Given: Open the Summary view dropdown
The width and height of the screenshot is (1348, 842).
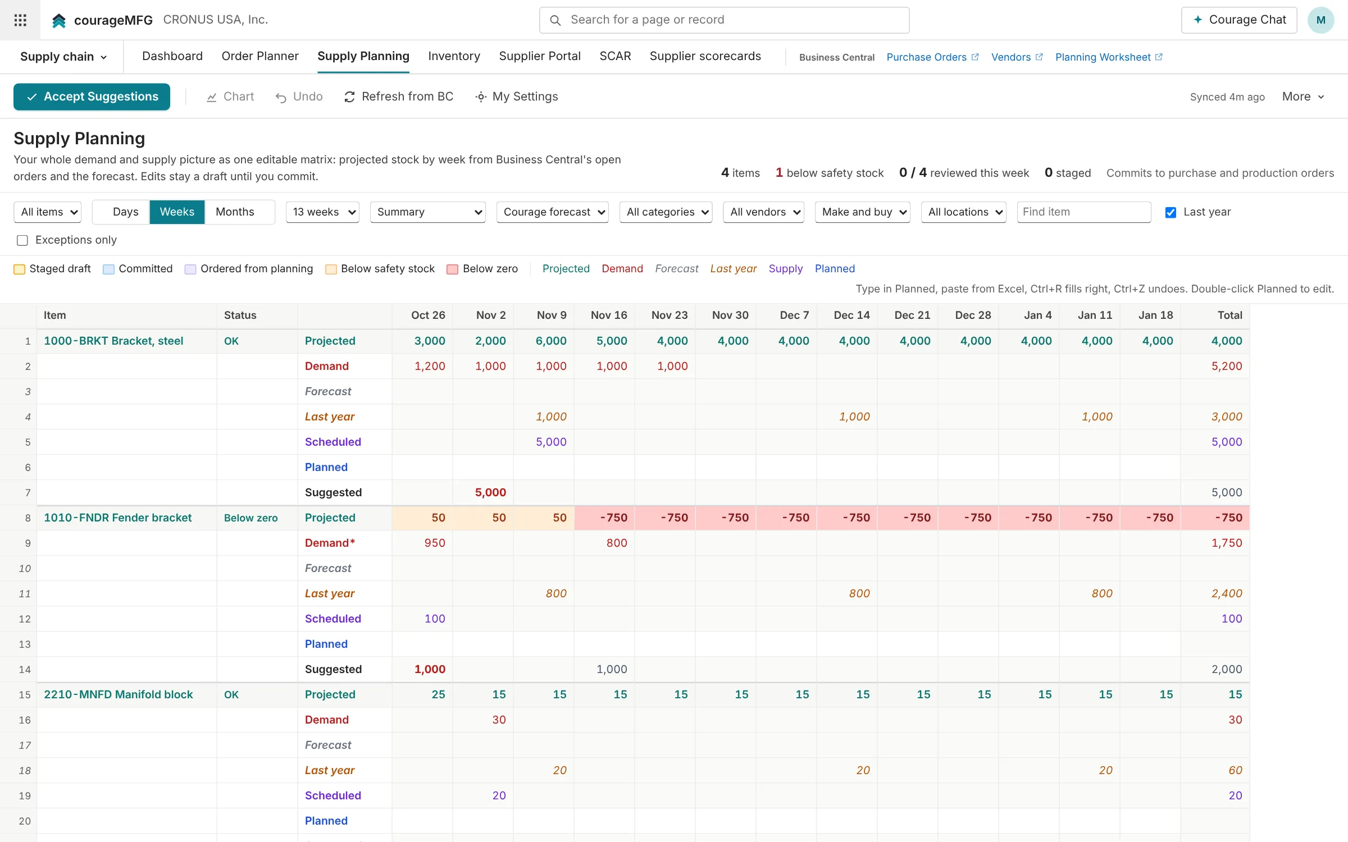Looking at the screenshot, I should 428,212.
